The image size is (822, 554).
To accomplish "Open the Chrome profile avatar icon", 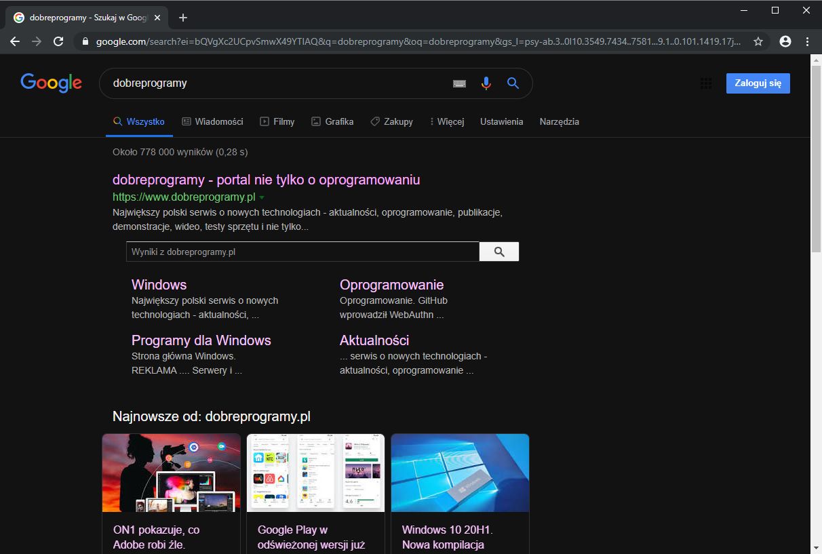I will coord(785,41).
